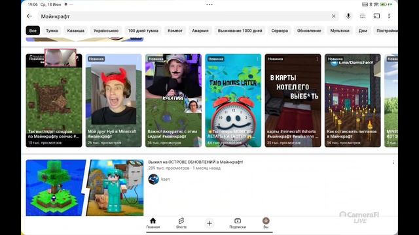Open the TWO HOURS LATER clock short

233,101
